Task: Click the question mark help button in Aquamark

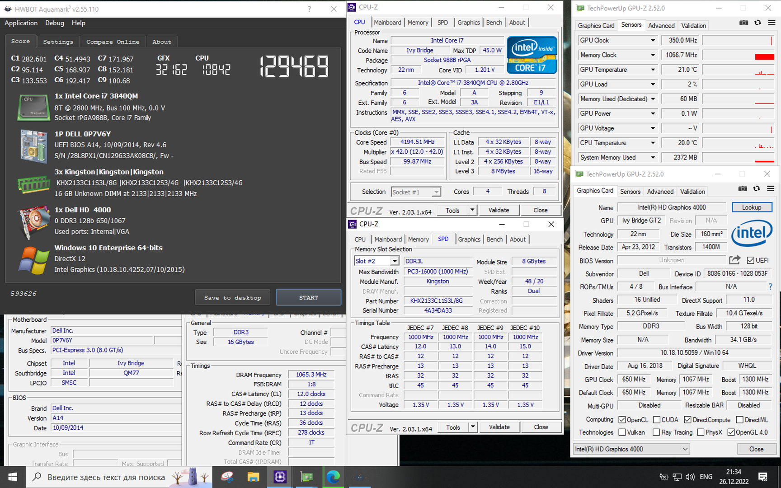Action: [309, 9]
